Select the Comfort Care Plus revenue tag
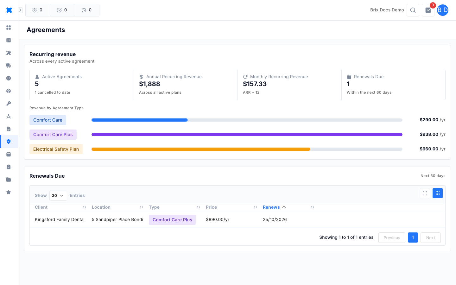Screen dimensions: 456x285 [53, 135]
